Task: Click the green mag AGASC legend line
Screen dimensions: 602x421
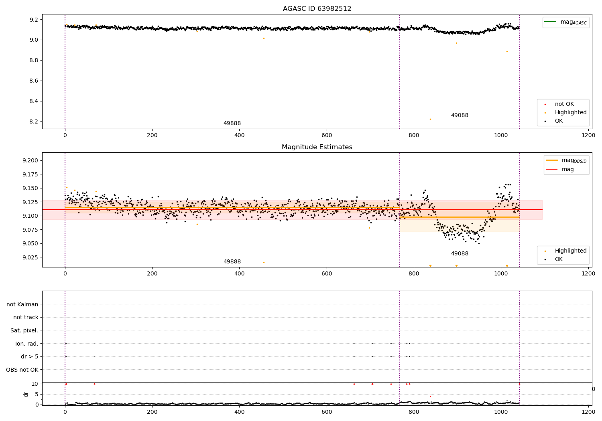Action: click(x=551, y=22)
